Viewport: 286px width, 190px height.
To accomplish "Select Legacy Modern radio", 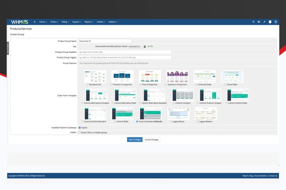I will [x=197, y=122].
